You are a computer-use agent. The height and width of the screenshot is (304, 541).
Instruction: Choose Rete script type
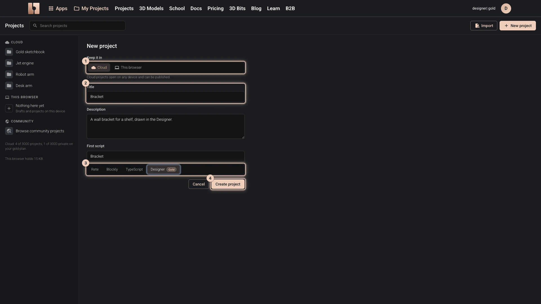point(95,169)
